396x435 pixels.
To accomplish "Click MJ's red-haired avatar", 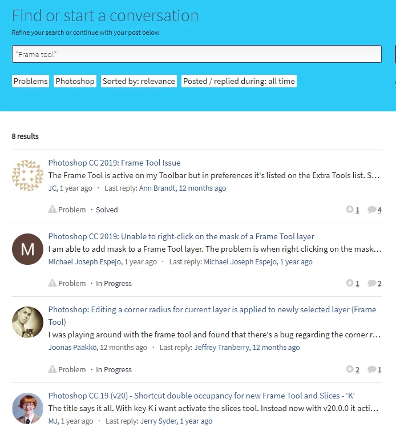I will pyautogui.click(x=27, y=408).
